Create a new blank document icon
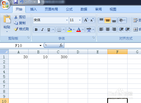141x103 pixels. [x=39, y=2]
